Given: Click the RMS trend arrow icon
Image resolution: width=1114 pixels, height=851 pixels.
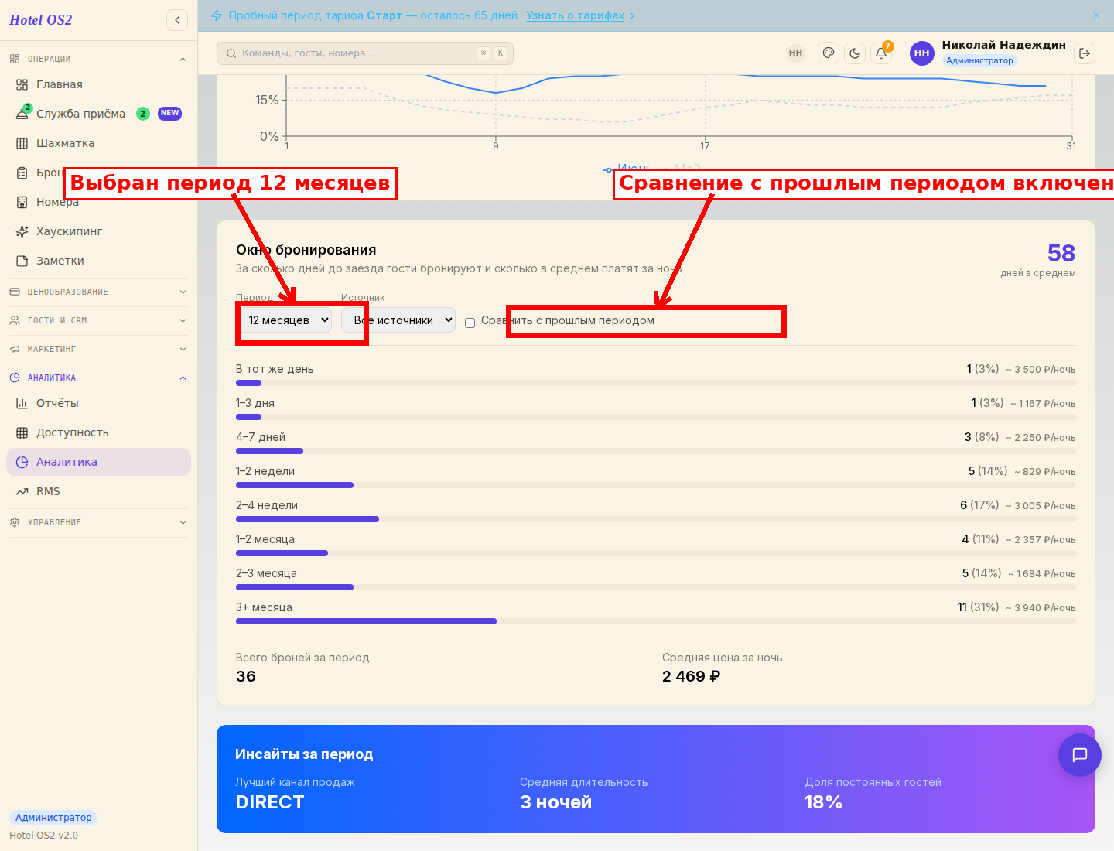Looking at the screenshot, I should (x=22, y=491).
